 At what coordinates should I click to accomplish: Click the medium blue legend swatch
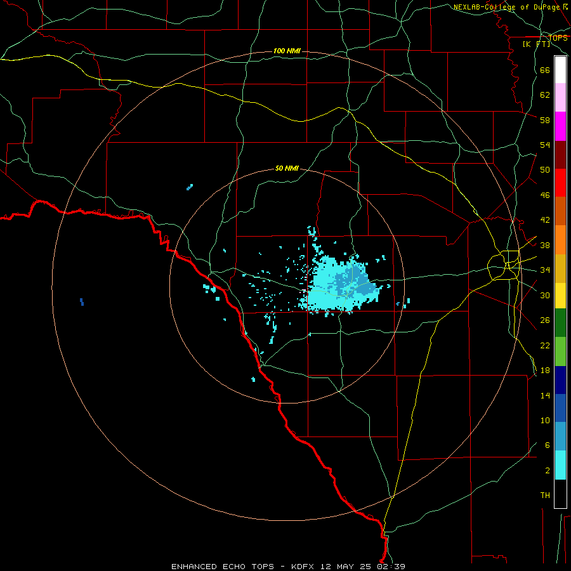[560, 408]
